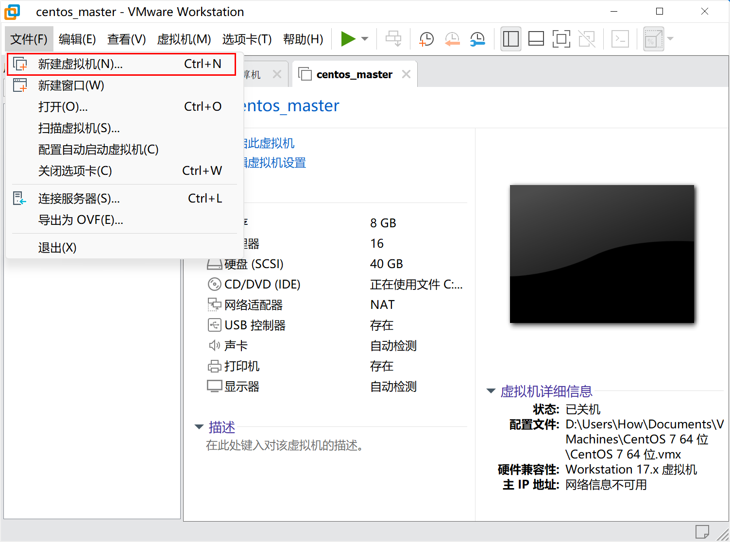The image size is (730, 542).
Task: Close the centos_master tab
Action: (x=407, y=74)
